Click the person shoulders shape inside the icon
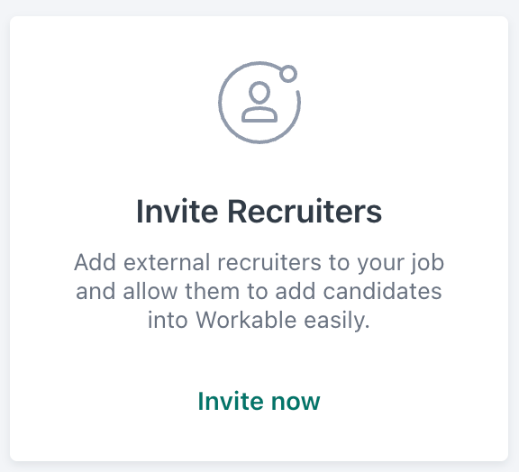The width and height of the screenshot is (519, 472). (x=259, y=114)
